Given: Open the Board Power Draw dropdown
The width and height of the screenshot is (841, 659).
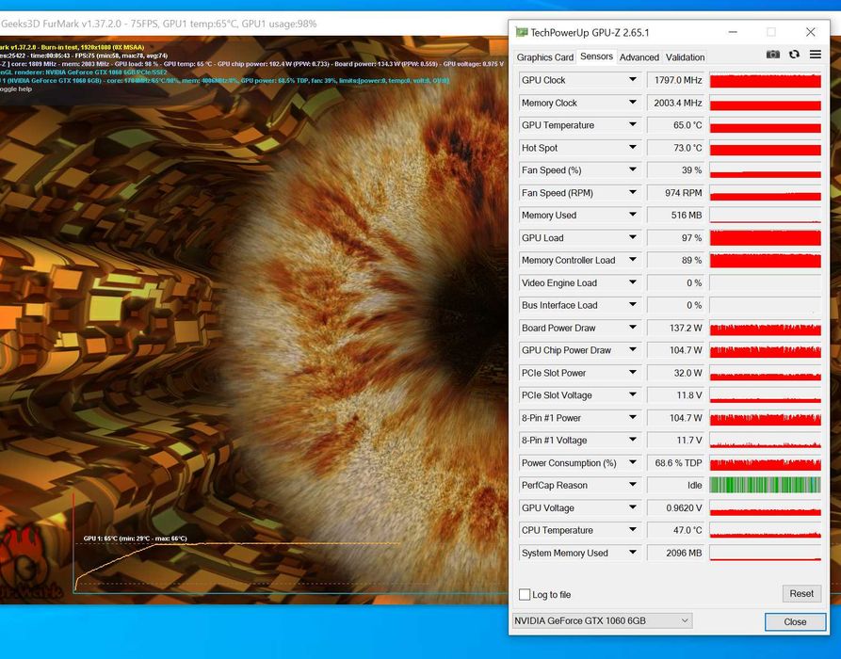Looking at the screenshot, I should (x=633, y=328).
